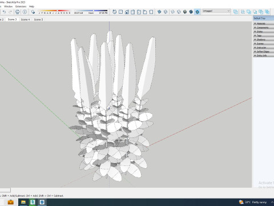
Task: Open the Extensions menu
Action: coord(21,6)
